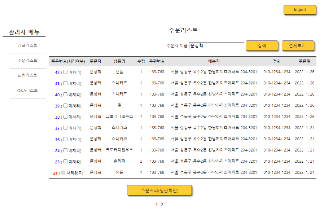Click the 전체보기 button
The image size is (333, 211).
[x=298, y=45]
